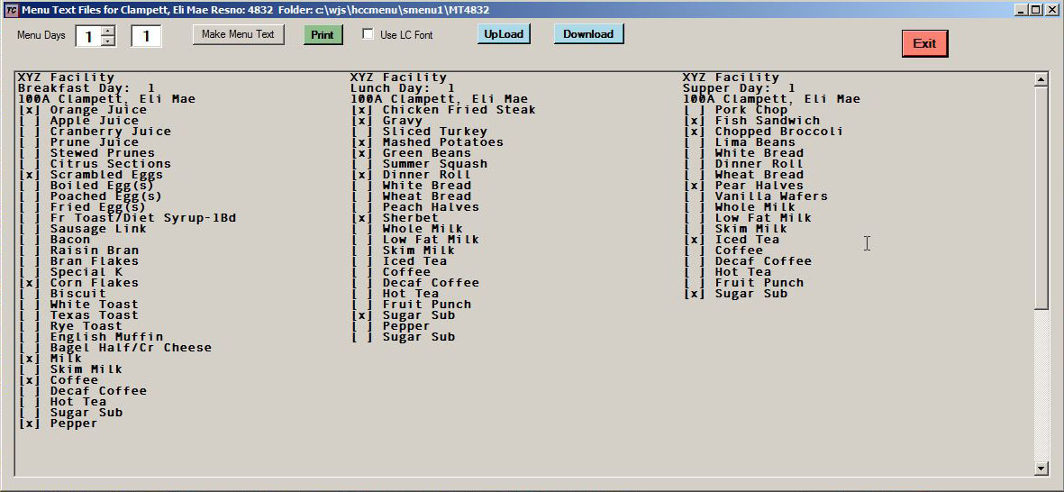Select the Scrambled Eggs line
This screenshot has height=492, width=1064.
coord(90,175)
